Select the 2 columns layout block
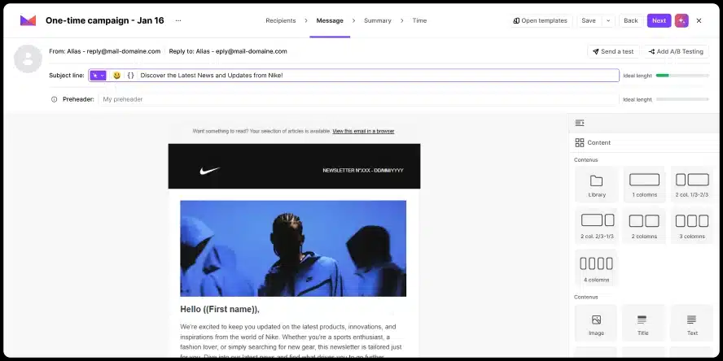The image size is (723, 361). pyautogui.click(x=644, y=226)
